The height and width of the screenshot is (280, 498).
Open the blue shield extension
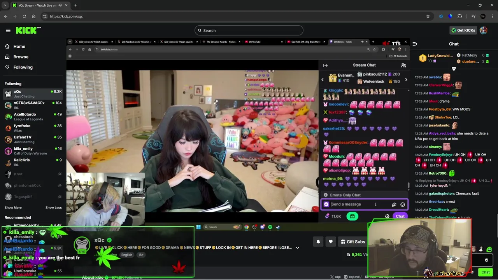click(x=450, y=16)
